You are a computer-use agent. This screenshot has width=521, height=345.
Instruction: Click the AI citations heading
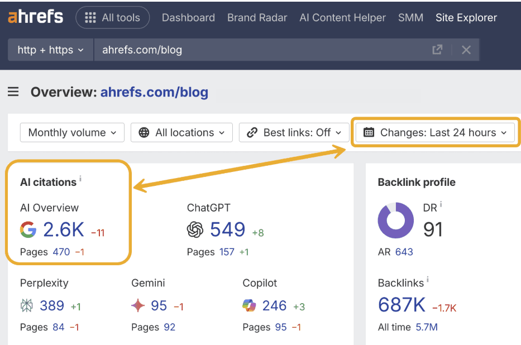click(x=48, y=183)
